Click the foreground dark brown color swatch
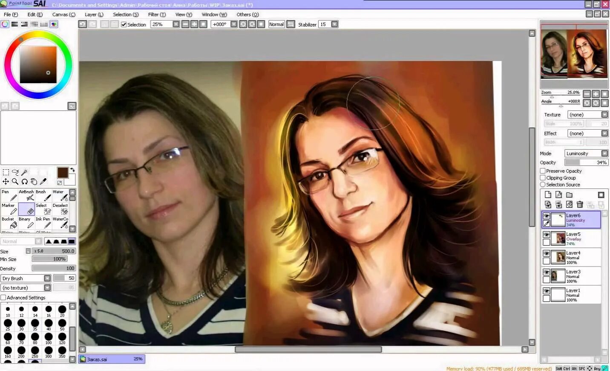 coord(63,172)
